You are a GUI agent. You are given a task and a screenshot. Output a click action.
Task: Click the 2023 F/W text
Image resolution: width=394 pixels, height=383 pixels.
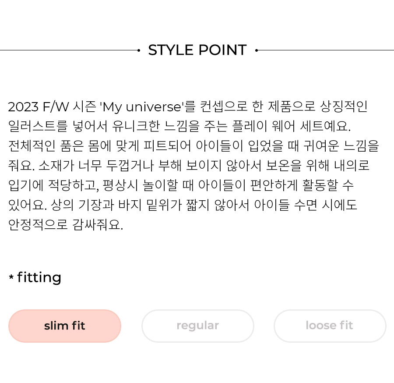point(39,106)
